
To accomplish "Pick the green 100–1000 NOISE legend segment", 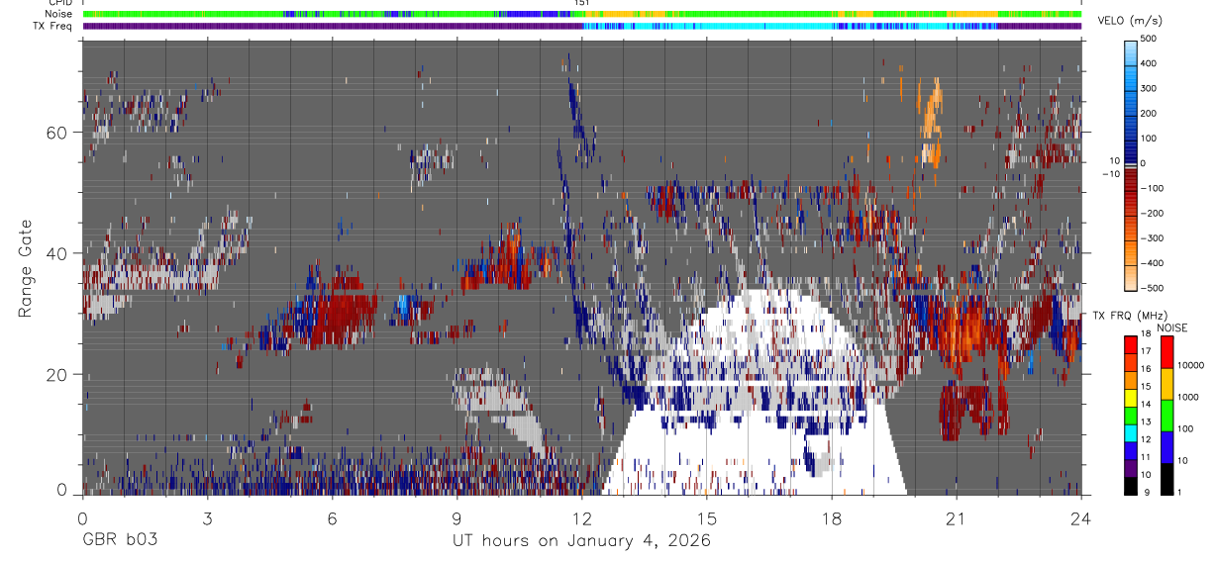I will coord(1165,416).
